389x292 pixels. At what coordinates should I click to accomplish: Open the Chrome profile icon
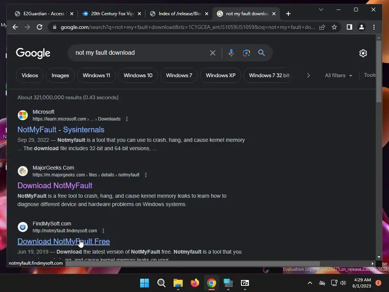pyautogui.click(x=362, y=27)
